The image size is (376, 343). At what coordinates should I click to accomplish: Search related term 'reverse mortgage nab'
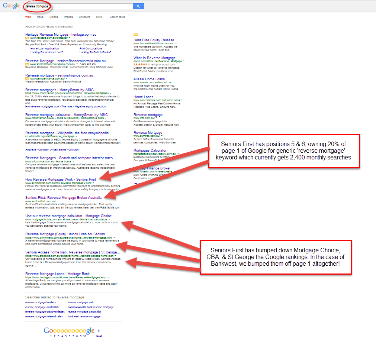pyautogui.click(x=81, y=302)
